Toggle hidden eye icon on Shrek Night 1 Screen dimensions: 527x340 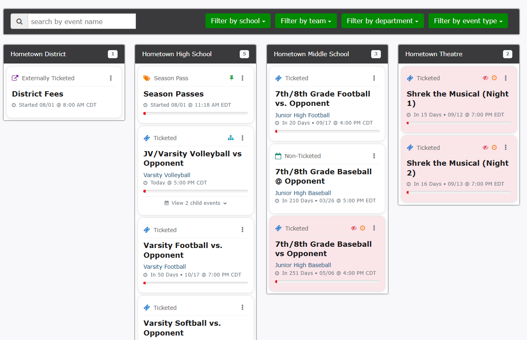click(485, 78)
